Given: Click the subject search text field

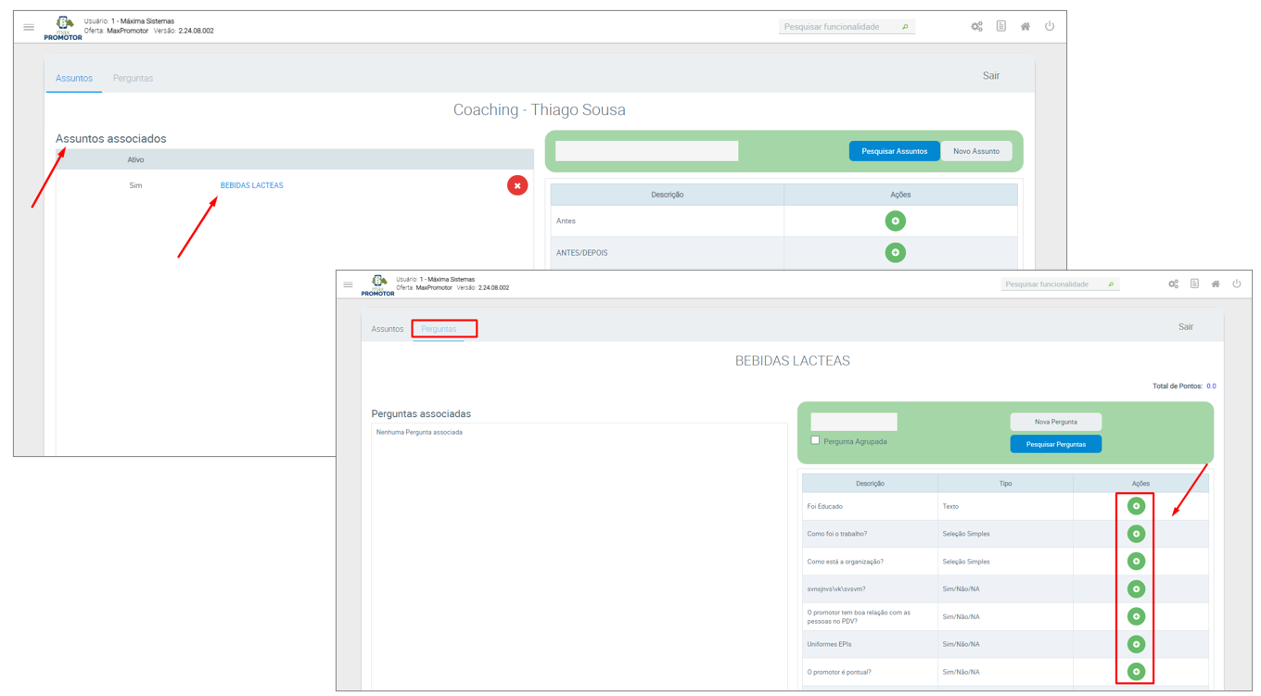Looking at the screenshot, I should coord(646,151).
